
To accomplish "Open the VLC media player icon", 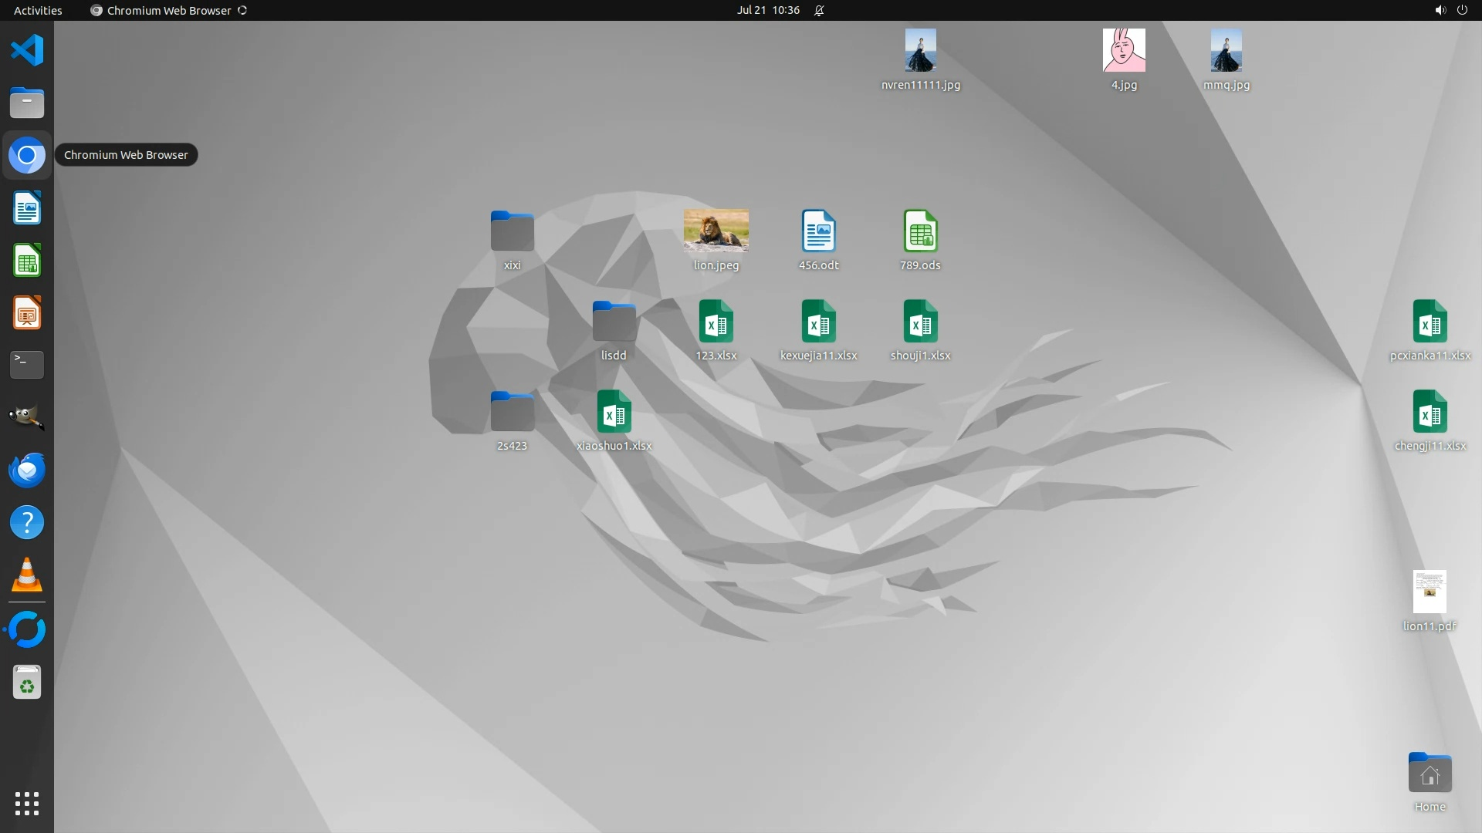I will 27,575.
